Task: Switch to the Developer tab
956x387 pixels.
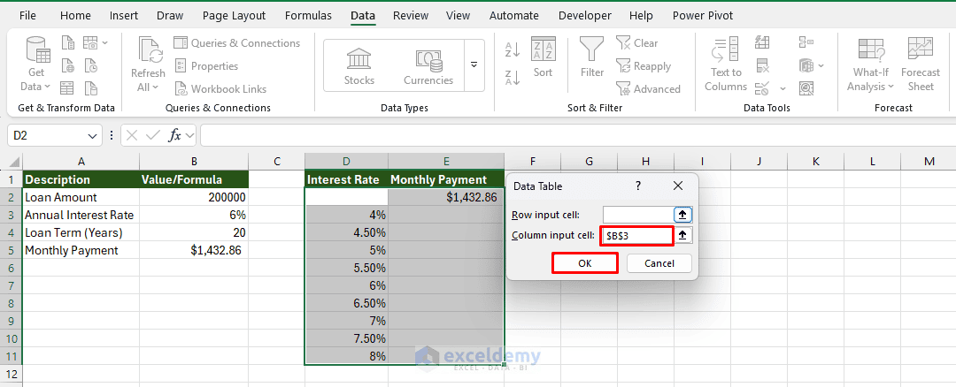Action: pyautogui.click(x=585, y=16)
